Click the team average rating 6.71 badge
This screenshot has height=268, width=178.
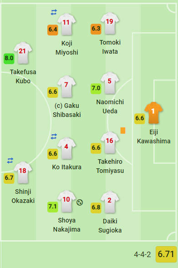point(166,254)
